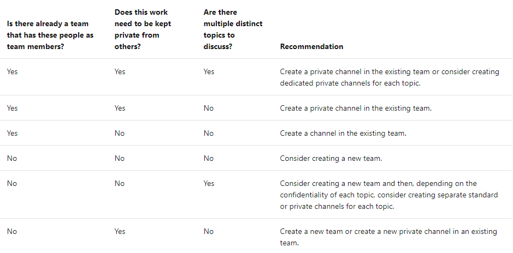
Task: Click the second row's recommendation text
Action: point(356,108)
